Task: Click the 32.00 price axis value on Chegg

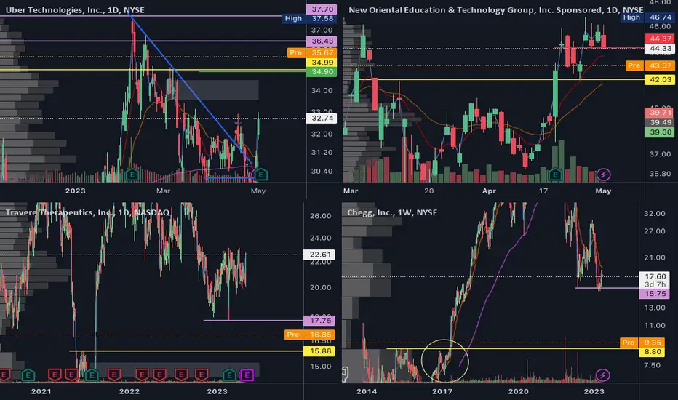Action: pyautogui.click(x=655, y=213)
